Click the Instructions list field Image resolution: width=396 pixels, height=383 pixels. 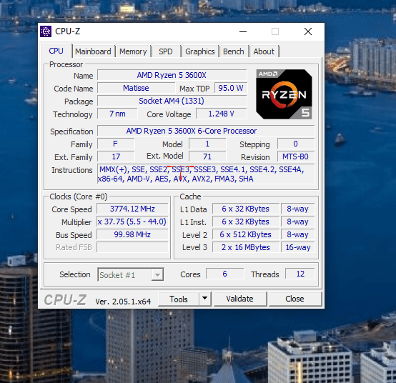(x=206, y=174)
